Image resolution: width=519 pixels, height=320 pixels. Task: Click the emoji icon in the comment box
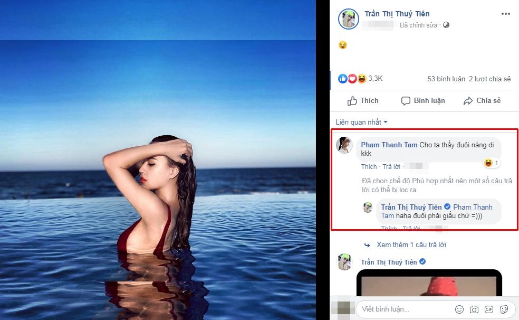tap(459, 309)
